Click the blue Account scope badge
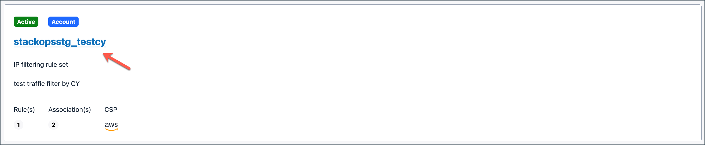 (x=63, y=21)
